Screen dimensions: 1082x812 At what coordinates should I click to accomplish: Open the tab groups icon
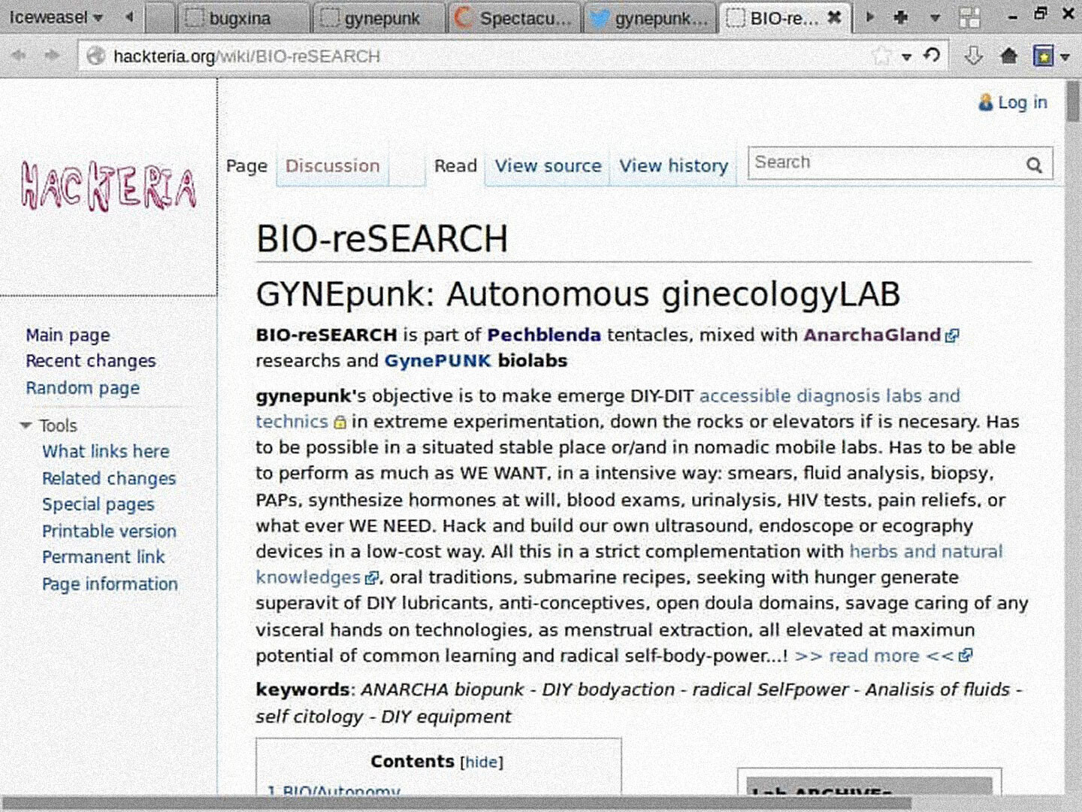[970, 17]
